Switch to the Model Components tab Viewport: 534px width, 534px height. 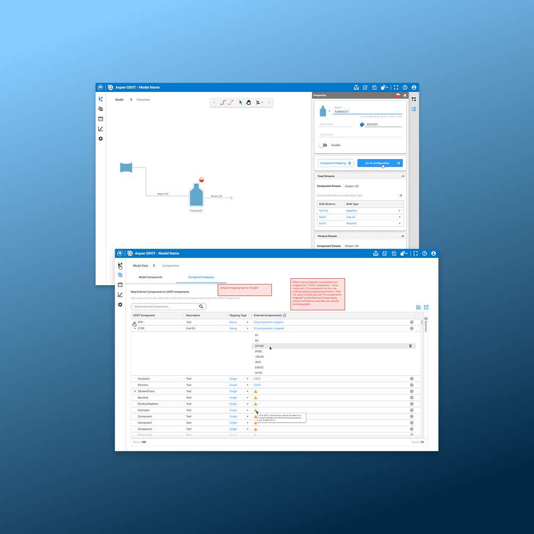pyautogui.click(x=151, y=277)
